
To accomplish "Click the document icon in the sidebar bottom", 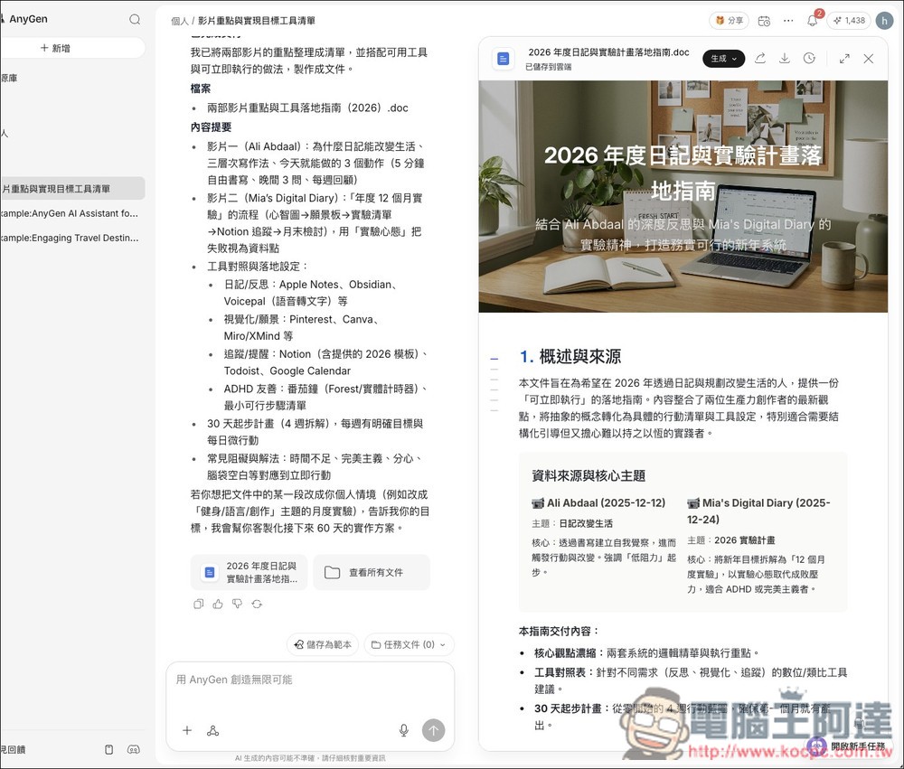I will click(109, 749).
